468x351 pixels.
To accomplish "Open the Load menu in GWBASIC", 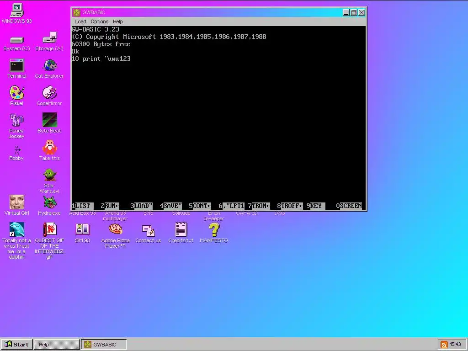I will click(80, 21).
